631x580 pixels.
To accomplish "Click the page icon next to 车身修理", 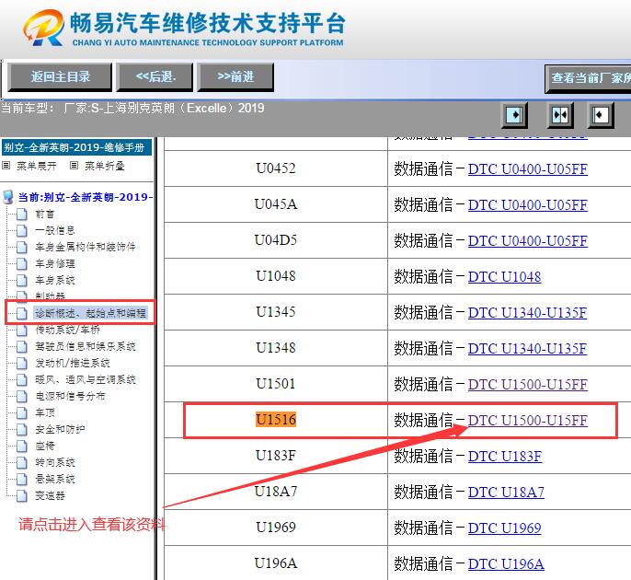I will [22, 264].
